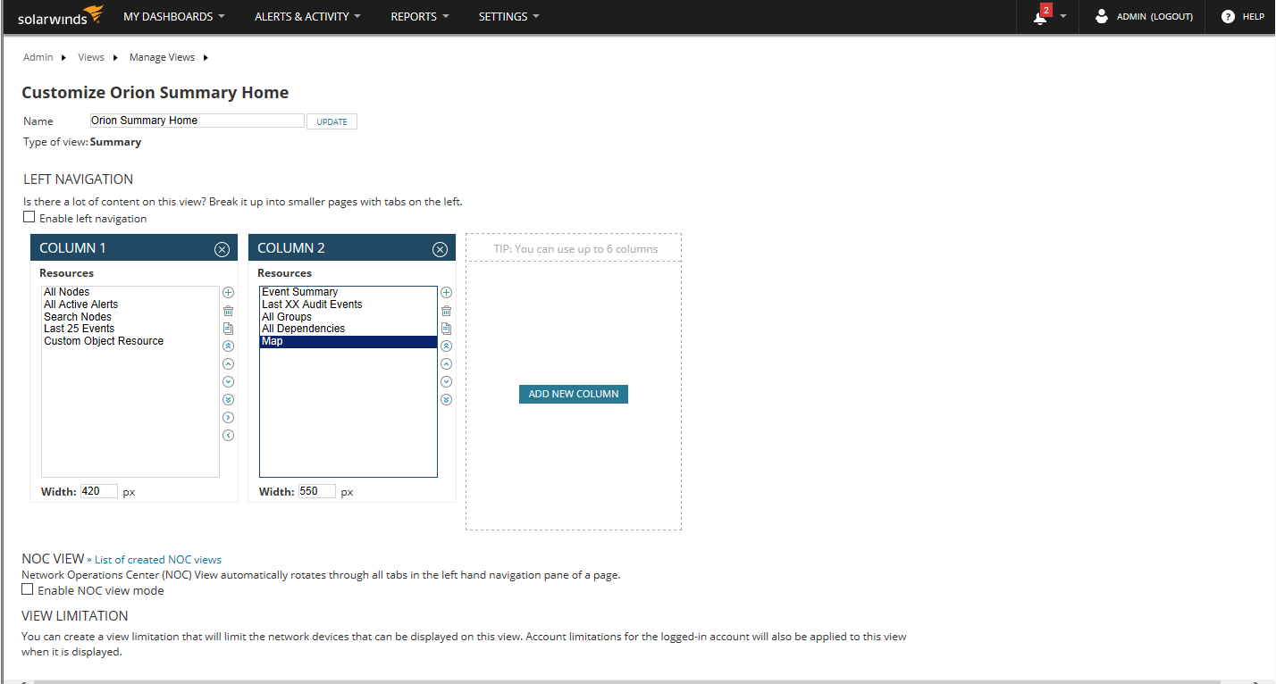Open the notifications bell
1276x684 pixels.
1040,17
